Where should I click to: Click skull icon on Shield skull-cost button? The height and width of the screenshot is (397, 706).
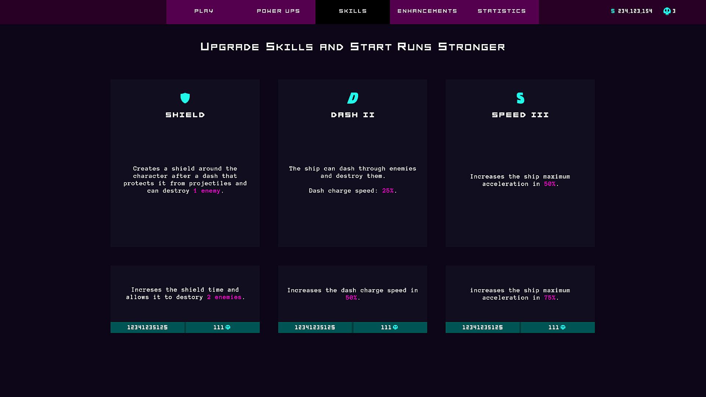(228, 327)
